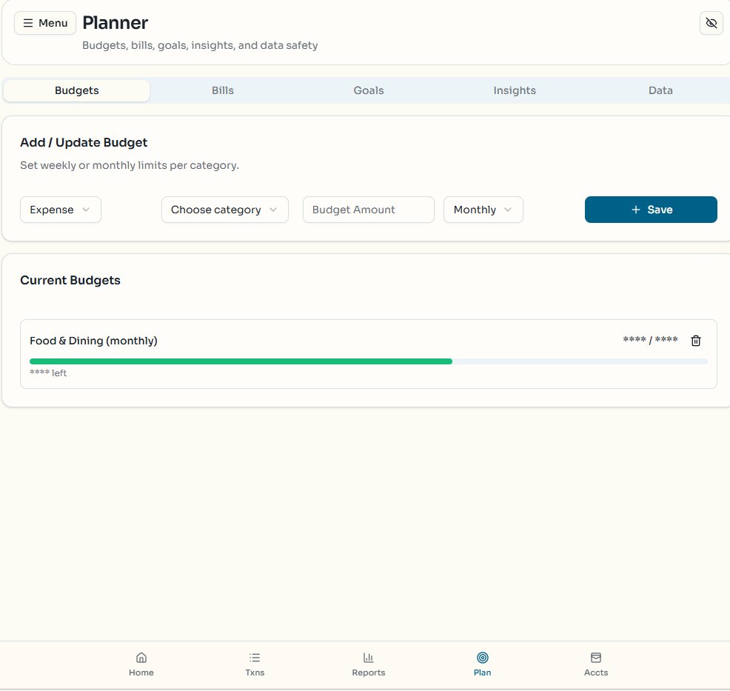Switch to the Bills tab
The height and width of the screenshot is (691, 730).
tap(223, 90)
